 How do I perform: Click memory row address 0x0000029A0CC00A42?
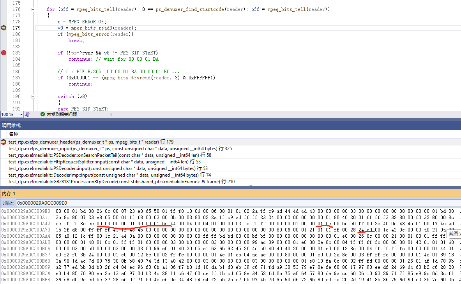pos(26,224)
